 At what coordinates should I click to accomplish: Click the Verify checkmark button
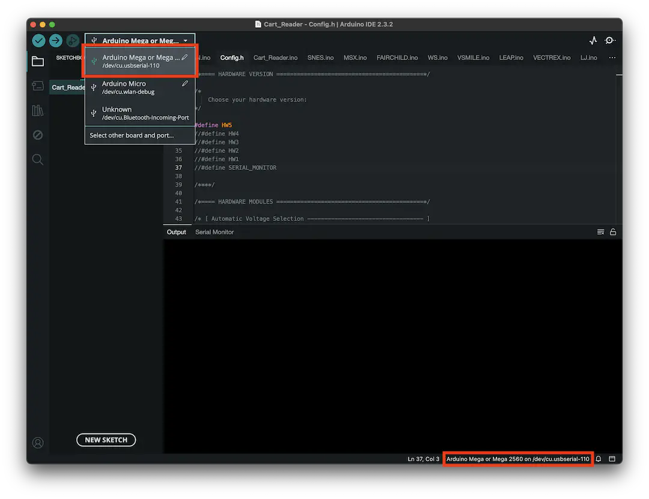pos(38,41)
